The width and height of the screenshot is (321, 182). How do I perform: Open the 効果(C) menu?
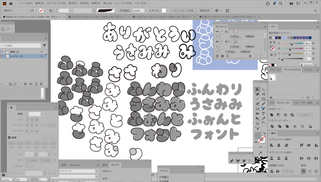[x=96, y=3]
